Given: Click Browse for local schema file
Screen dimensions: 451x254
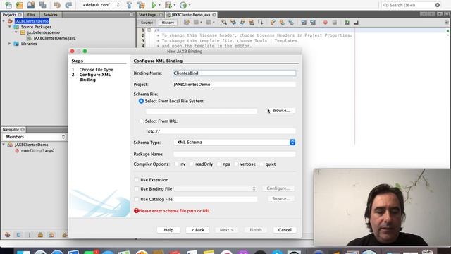Looking at the screenshot, I should [x=280, y=111].
